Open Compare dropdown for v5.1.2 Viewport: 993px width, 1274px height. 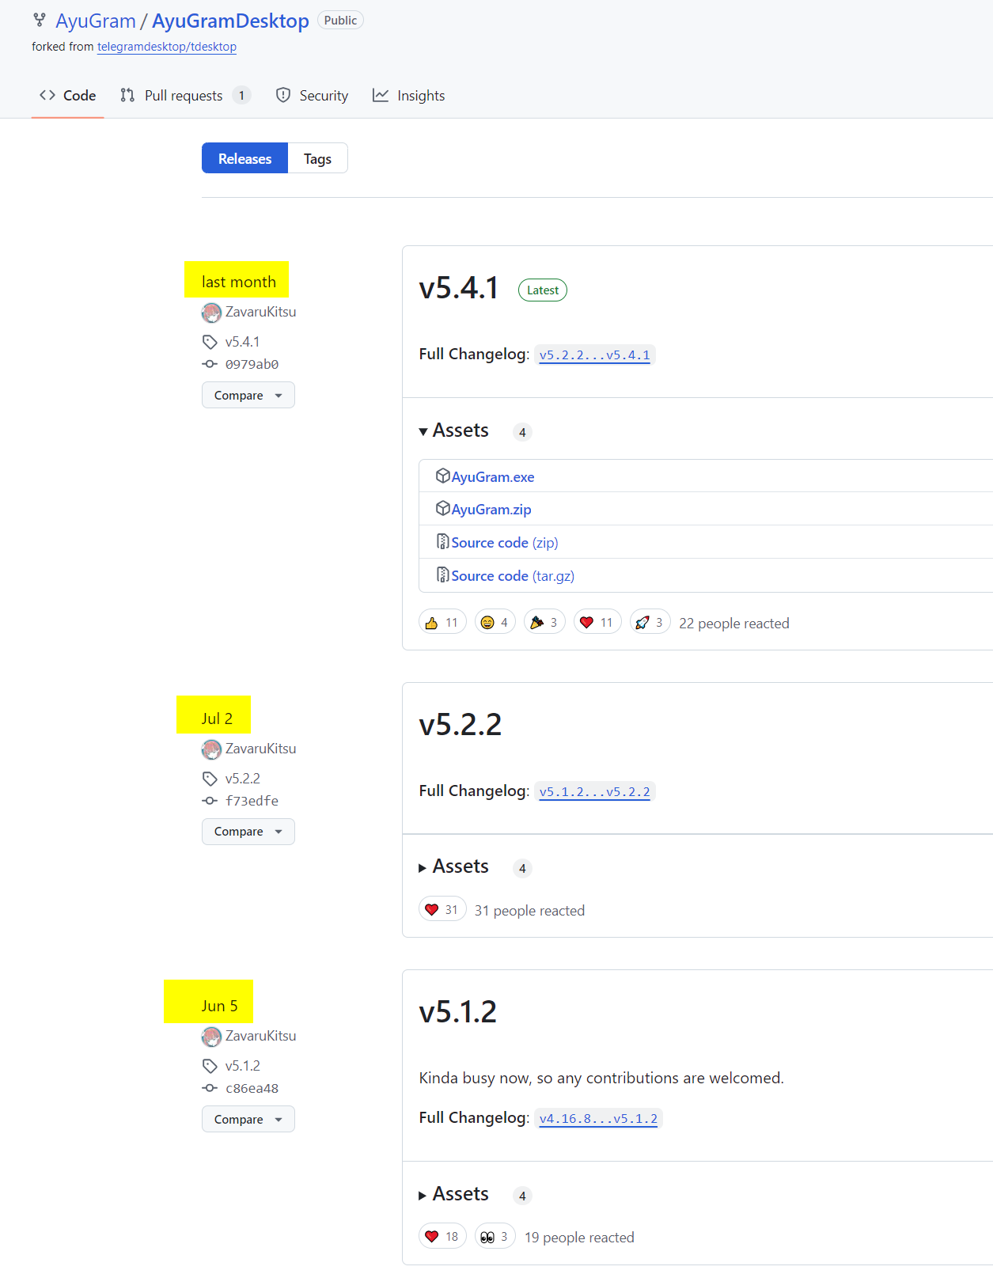[248, 1119]
